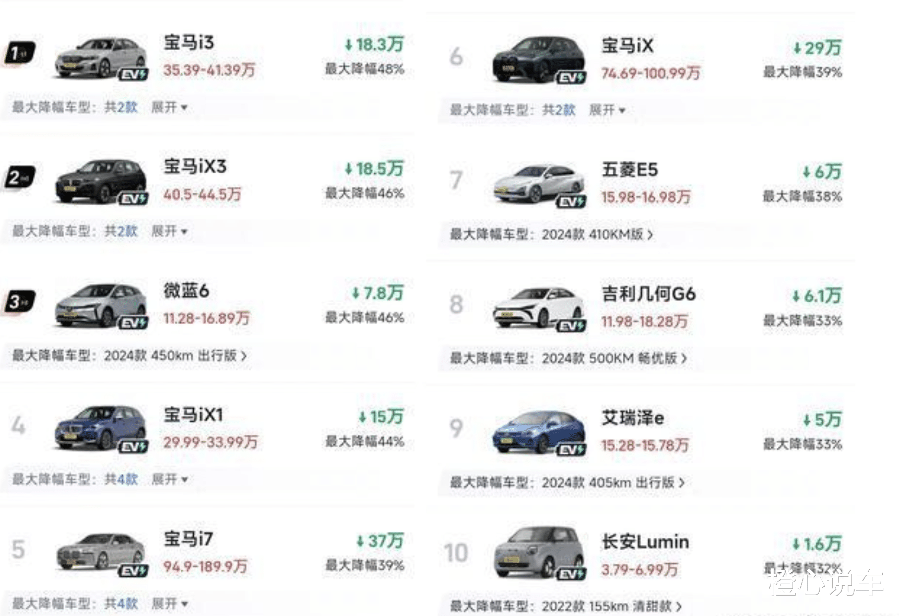Click the EV badge on 长安Lumin image
The height and width of the screenshot is (616, 899).
(571, 574)
